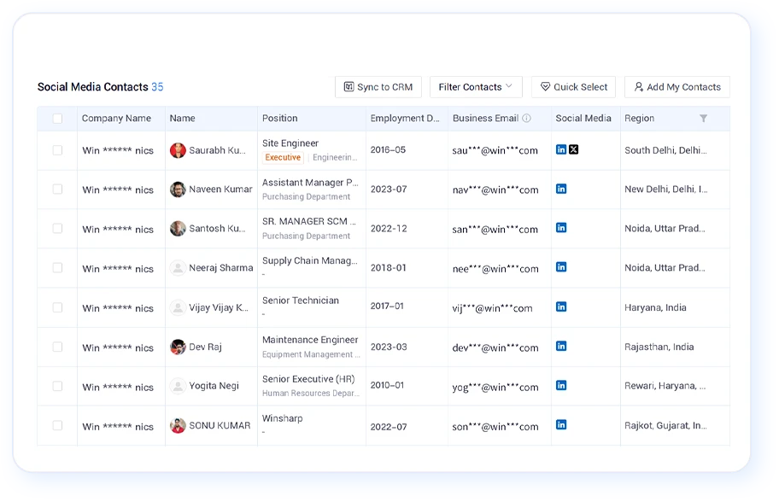The image size is (779, 502).
Task: Click the Sync to CRM button
Action: (x=378, y=87)
